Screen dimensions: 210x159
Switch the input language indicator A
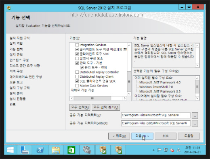(x=178, y=150)
